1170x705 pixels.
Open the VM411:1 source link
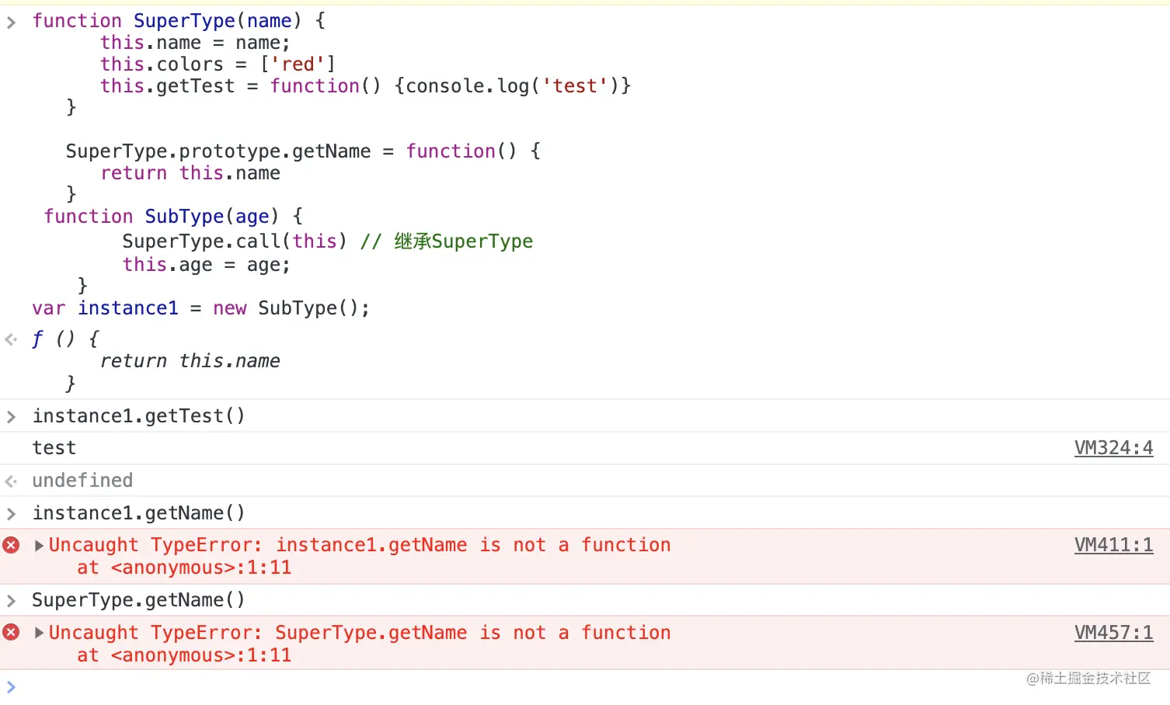point(1113,545)
